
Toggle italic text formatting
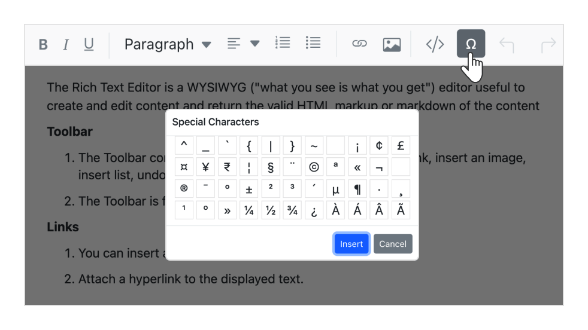click(x=66, y=45)
